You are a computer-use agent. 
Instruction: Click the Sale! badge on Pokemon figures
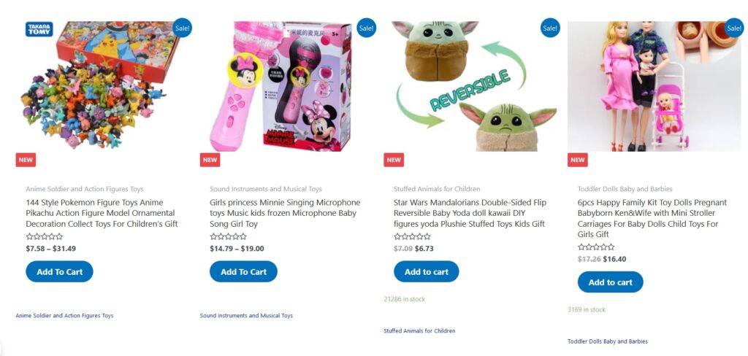[182, 28]
